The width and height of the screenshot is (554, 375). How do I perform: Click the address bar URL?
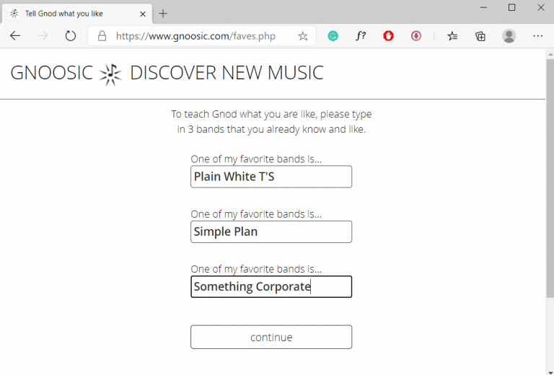click(x=195, y=36)
